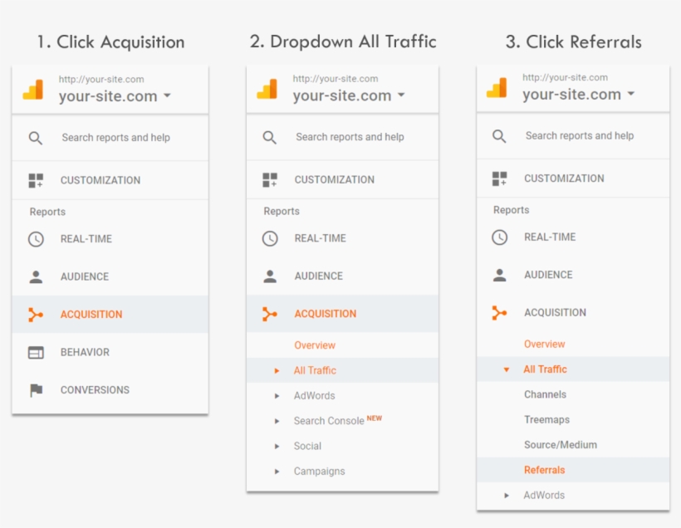681x528 pixels.
Task: Open Overview link in second panel
Action: [315, 345]
